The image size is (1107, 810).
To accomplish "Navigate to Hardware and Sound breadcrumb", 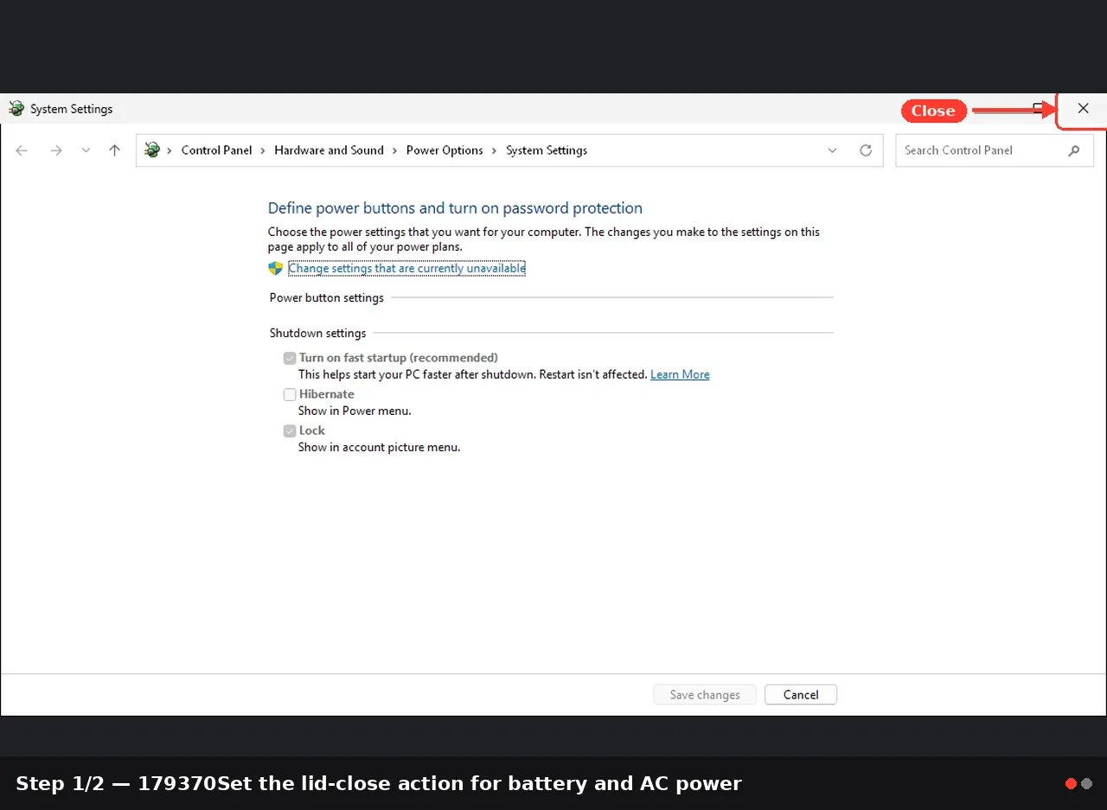I will click(x=329, y=150).
